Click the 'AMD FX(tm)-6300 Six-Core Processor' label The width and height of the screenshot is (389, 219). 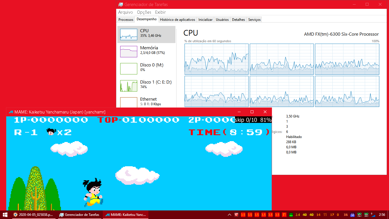(x=341, y=34)
